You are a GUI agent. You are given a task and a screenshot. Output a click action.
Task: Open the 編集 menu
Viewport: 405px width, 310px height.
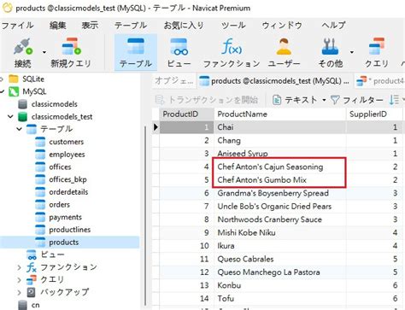coord(58,26)
